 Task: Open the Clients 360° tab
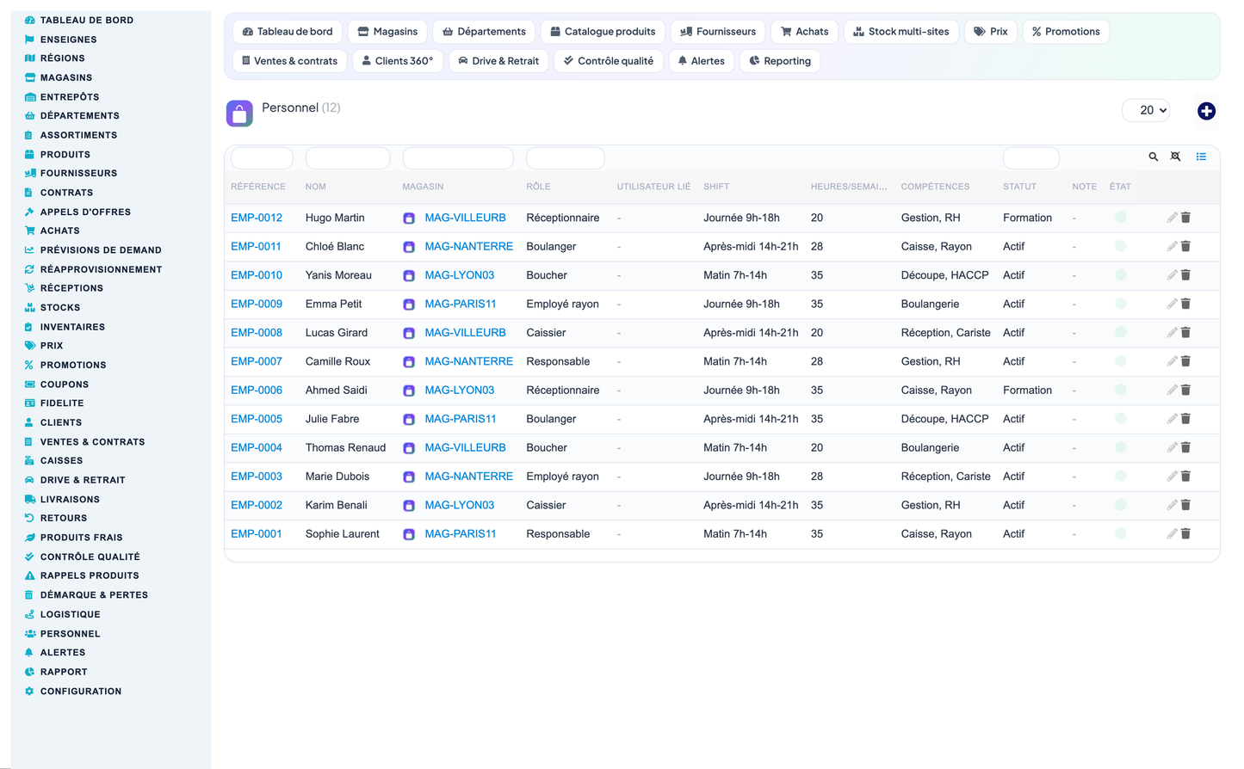coord(398,61)
